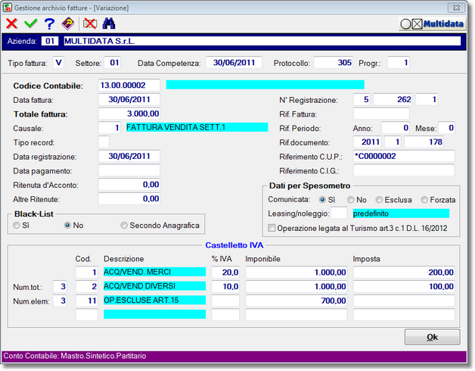Click N° Registrazione first field showing 5
Screen dimensions: 475x371
(362, 99)
